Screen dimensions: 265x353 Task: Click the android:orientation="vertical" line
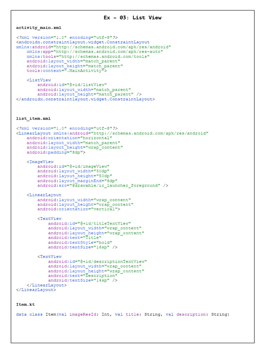79,209
